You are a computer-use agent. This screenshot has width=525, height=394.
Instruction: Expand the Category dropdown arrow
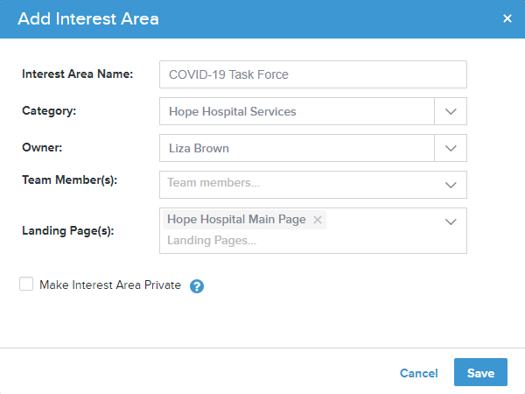[x=451, y=111]
